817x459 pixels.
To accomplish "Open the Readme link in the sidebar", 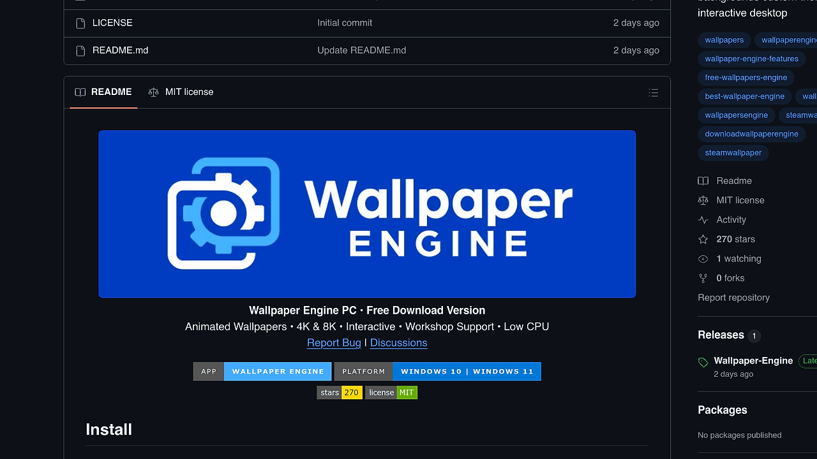I will (x=734, y=181).
